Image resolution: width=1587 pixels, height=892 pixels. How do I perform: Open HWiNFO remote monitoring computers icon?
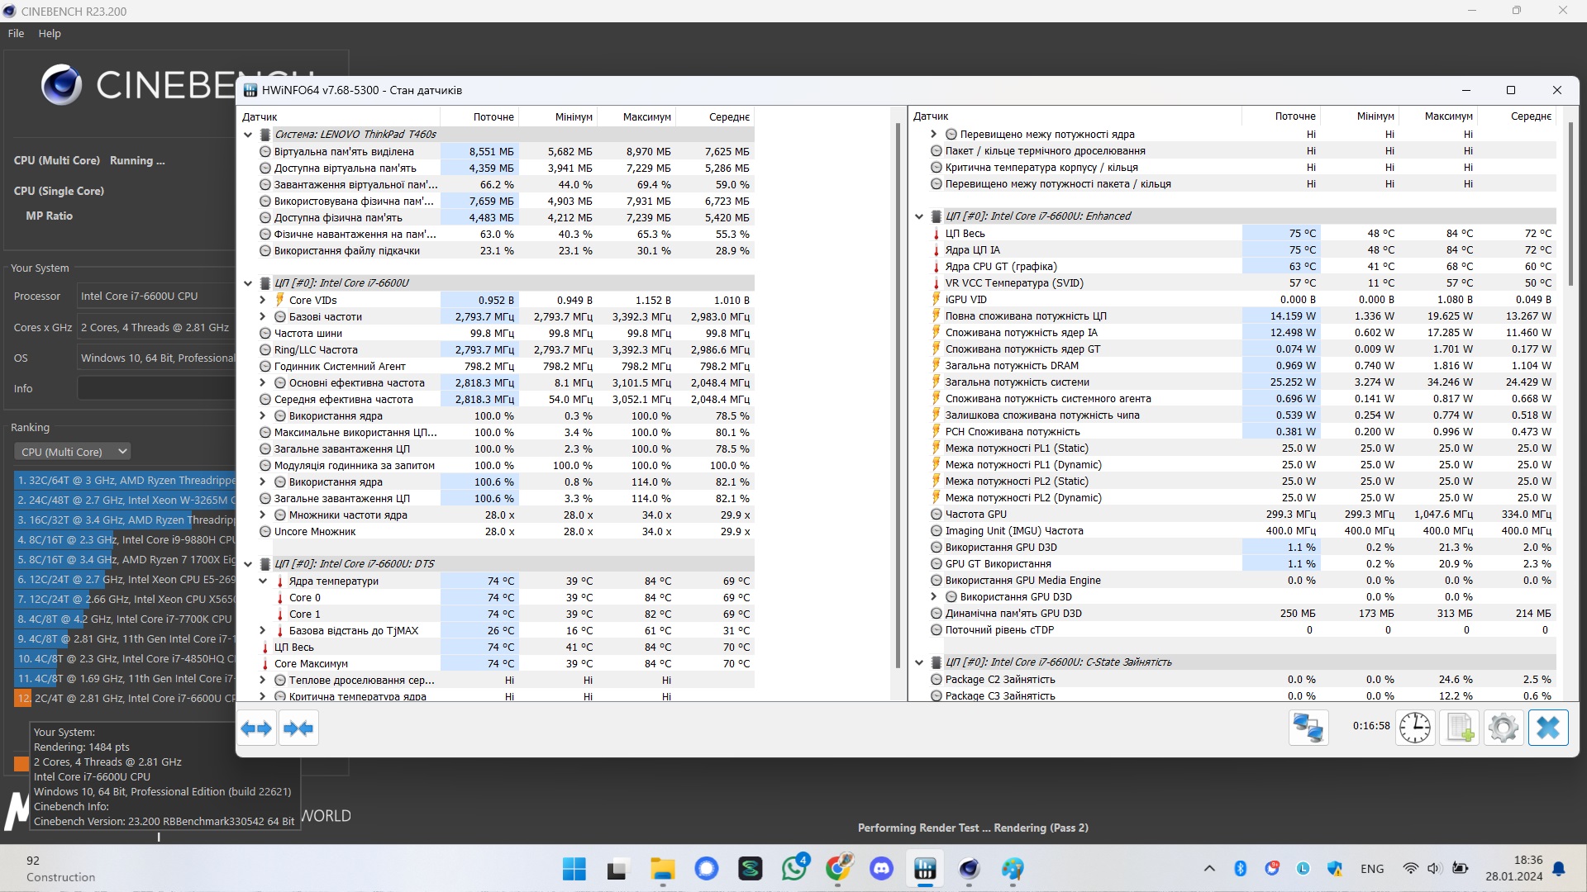1308,728
